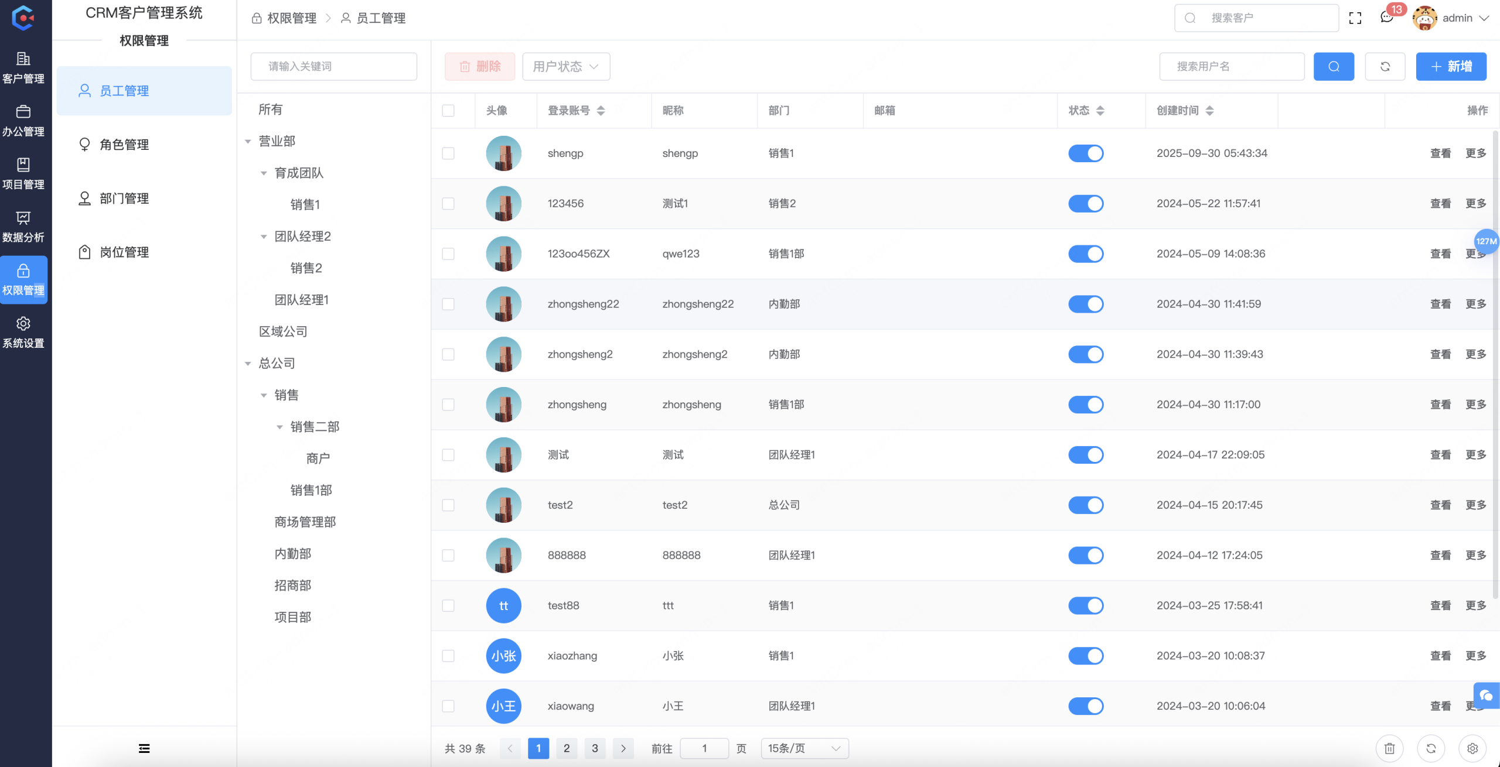Go to 数据分析 via sidebar icon
This screenshot has height=767, width=1500.
(x=23, y=225)
